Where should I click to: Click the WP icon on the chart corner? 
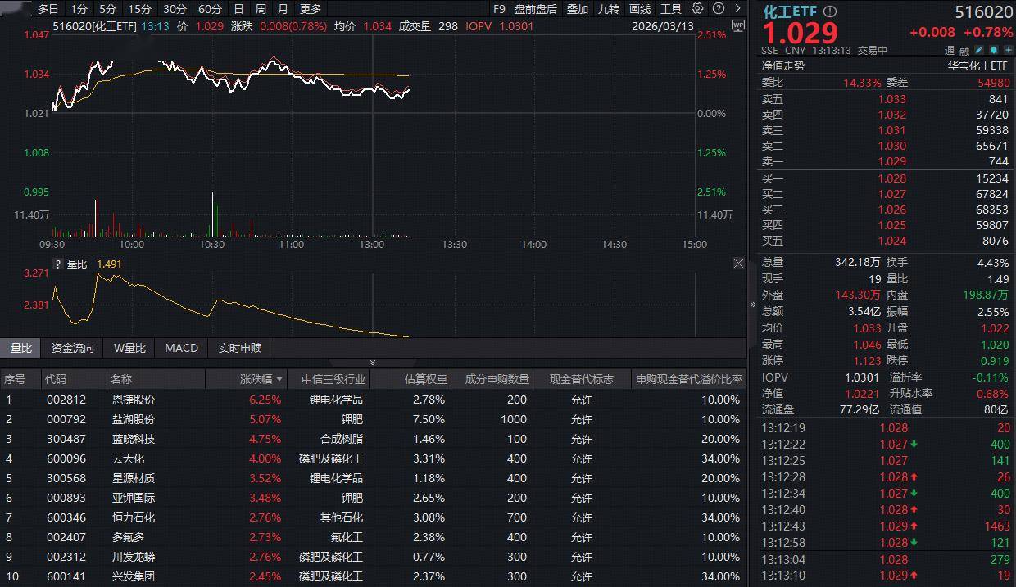(737, 25)
